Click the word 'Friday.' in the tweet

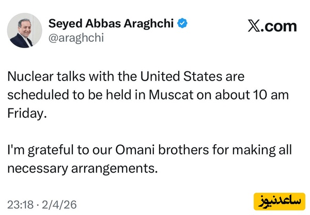point(26,113)
